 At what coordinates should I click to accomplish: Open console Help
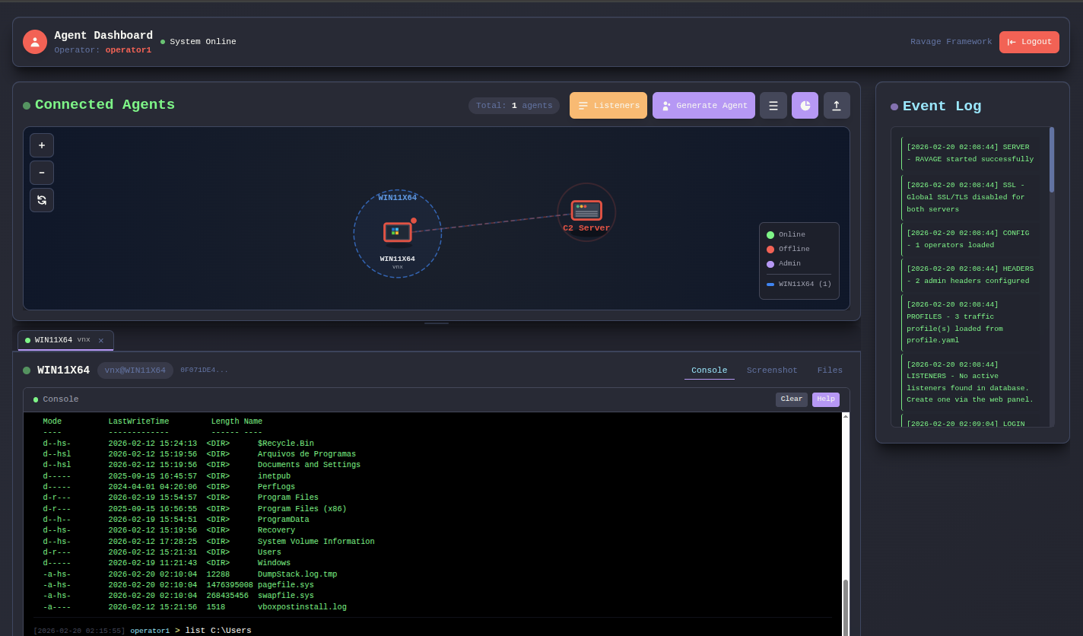coord(825,399)
